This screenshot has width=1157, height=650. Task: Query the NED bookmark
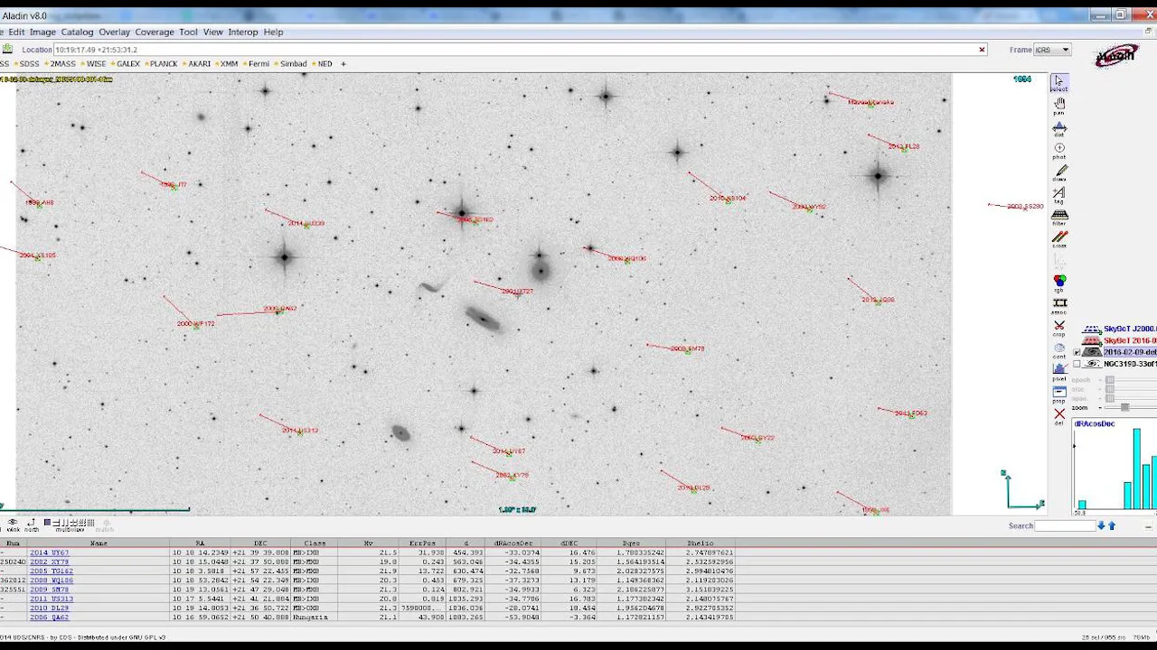(x=322, y=64)
